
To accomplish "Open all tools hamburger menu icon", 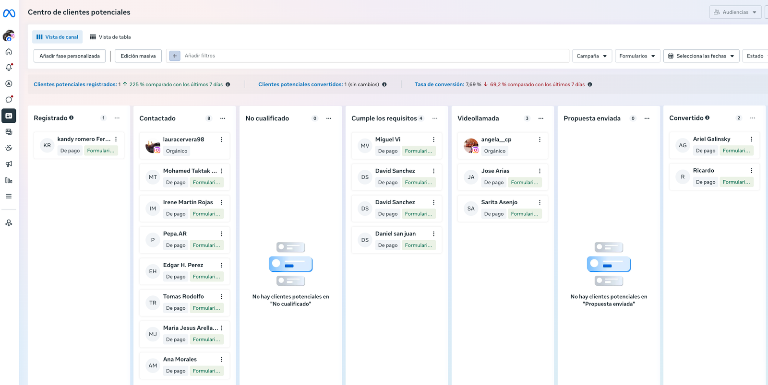I will 9,196.
